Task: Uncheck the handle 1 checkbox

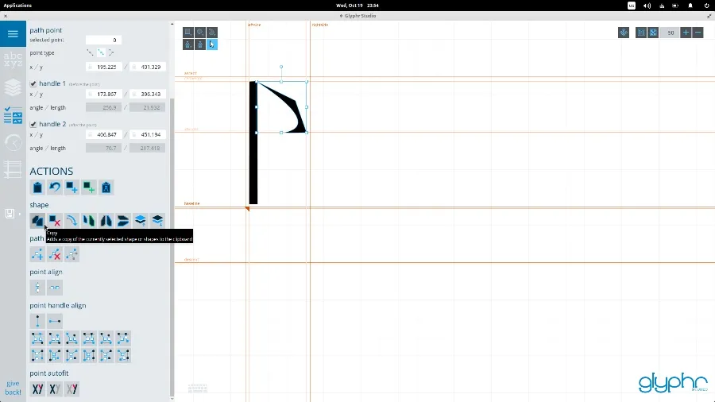Action: click(33, 84)
